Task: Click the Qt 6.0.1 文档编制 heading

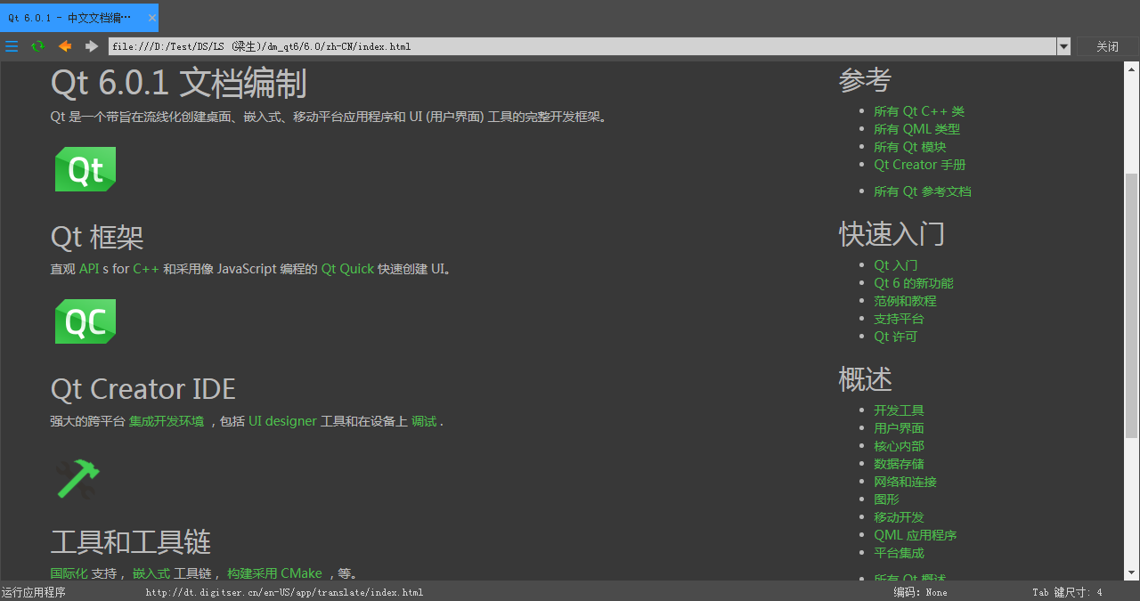Action: click(x=178, y=84)
